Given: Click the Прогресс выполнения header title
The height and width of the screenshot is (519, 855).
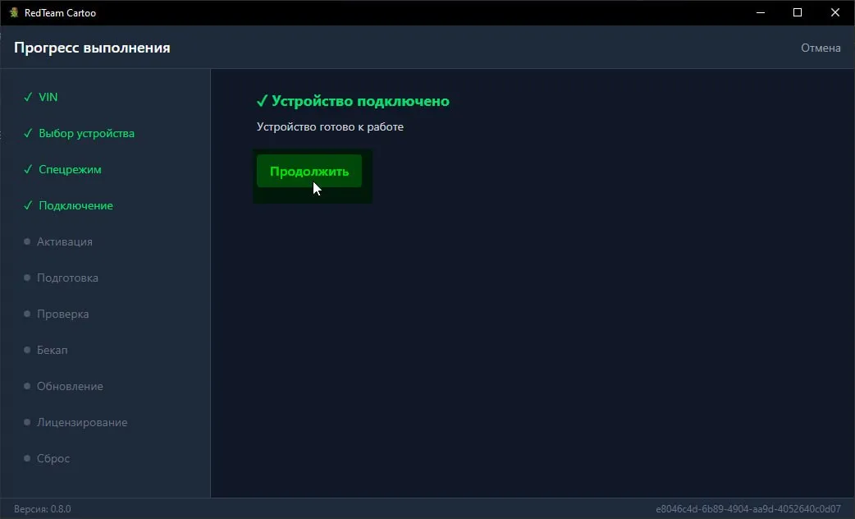Looking at the screenshot, I should [x=92, y=48].
